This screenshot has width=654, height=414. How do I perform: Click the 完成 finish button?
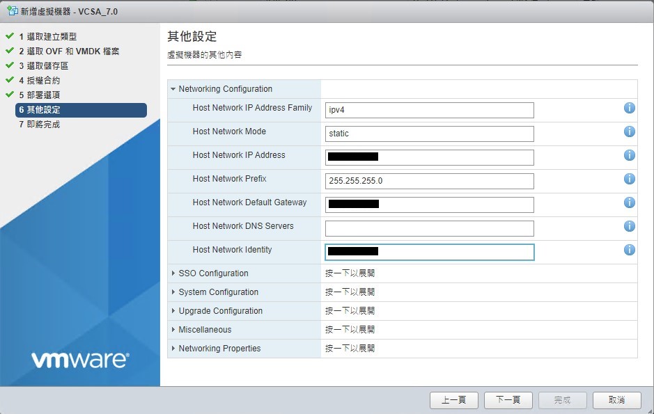pyautogui.click(x=562, y=400)
